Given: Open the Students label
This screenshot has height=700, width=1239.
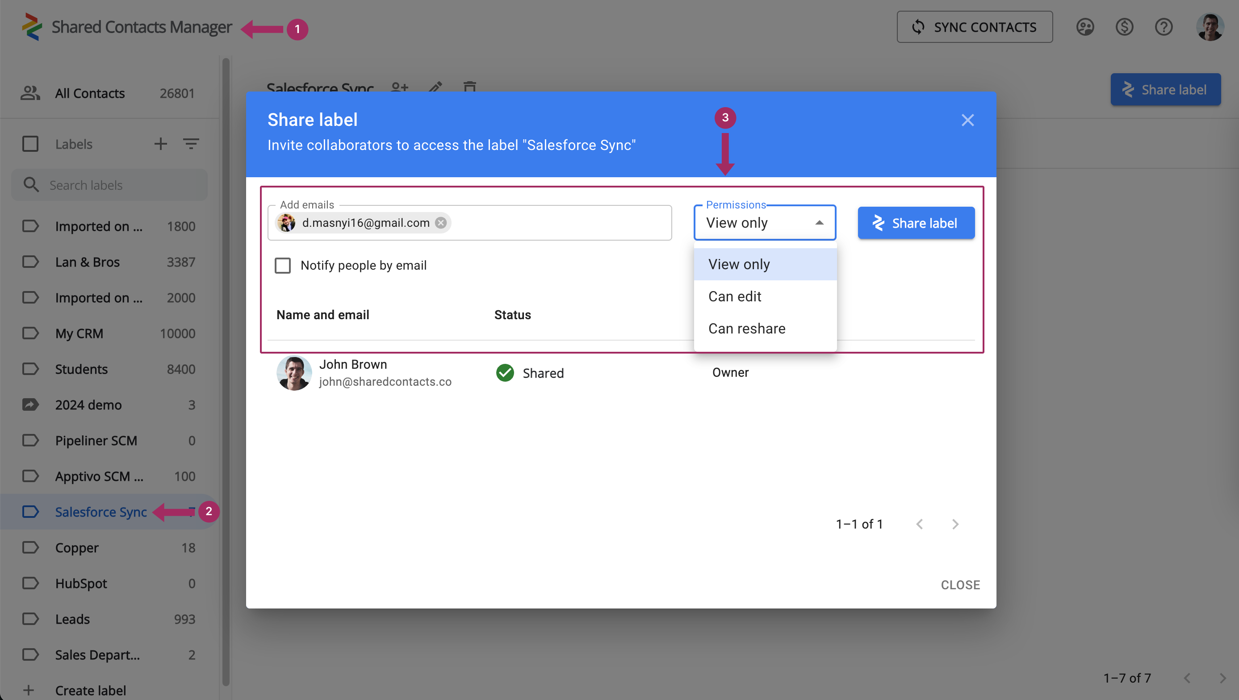Looking at the screenshot, I should point(110,369).
